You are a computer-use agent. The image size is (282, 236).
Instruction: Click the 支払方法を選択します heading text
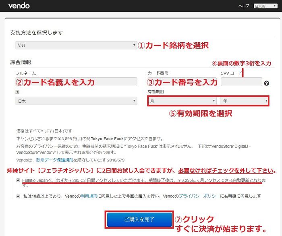click(x=37, y=33)
